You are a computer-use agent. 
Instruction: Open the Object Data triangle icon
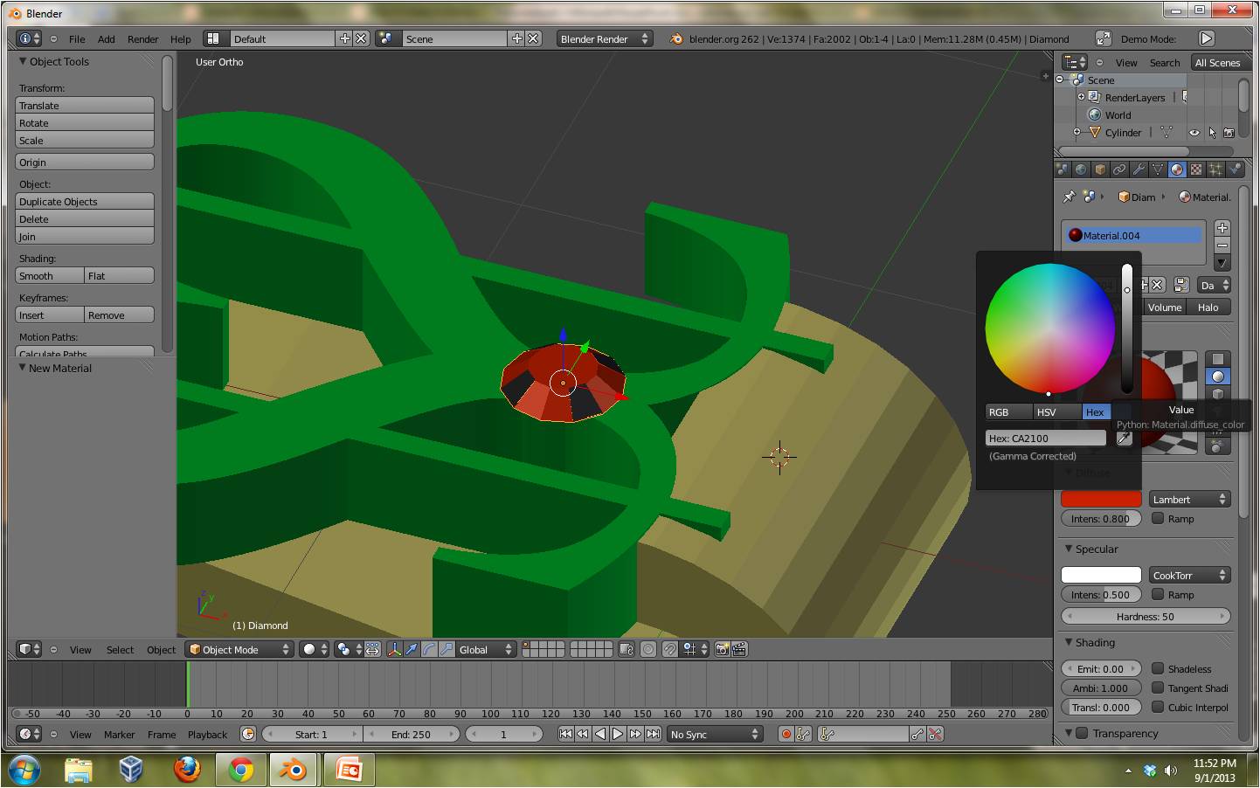pos(1158,169)
